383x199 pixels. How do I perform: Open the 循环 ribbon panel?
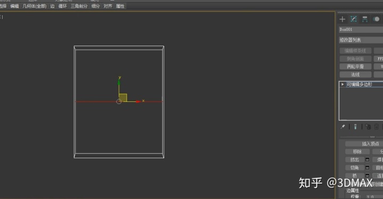click(x=63, y=6)
